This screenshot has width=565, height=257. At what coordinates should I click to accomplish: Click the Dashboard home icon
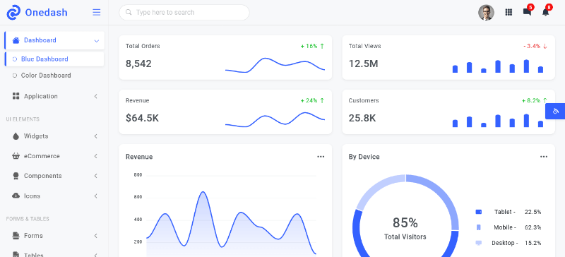pos(16,40)
